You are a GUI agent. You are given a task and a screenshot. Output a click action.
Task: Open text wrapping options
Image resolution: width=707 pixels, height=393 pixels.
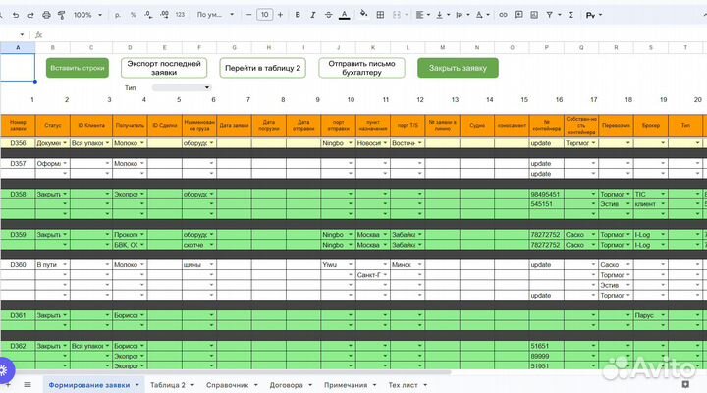pyautogui.click(x=462, y=15)
